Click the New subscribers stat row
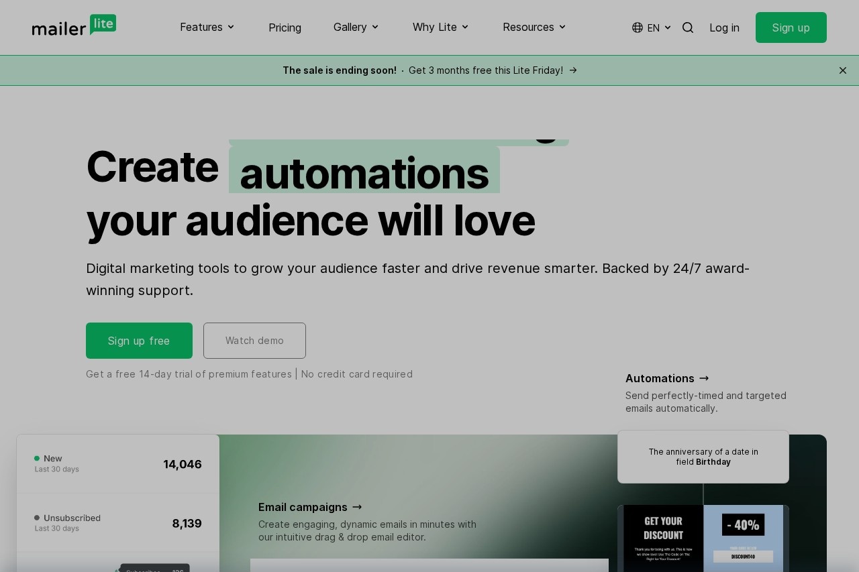 coord(118,464)
